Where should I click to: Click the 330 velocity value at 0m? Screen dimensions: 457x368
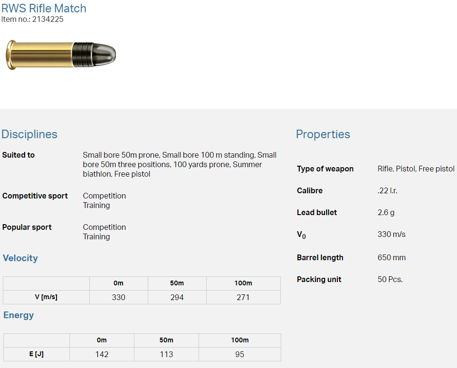click(x=118, y=297)
